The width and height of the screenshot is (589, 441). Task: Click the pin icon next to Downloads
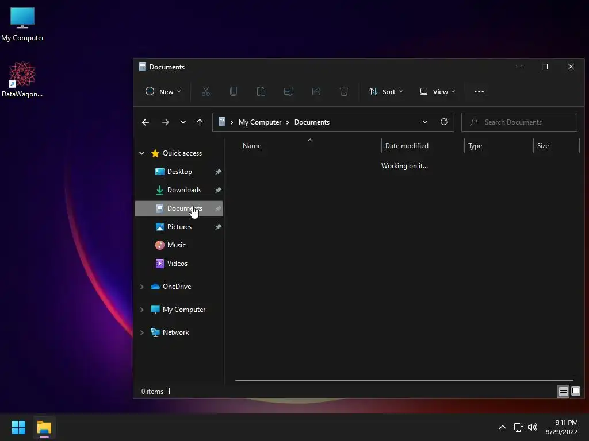(x=218, y=190)
